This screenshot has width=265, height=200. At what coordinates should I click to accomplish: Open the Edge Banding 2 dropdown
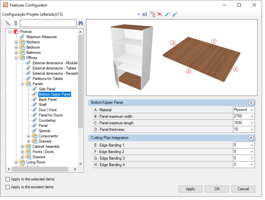click(252, 152)
